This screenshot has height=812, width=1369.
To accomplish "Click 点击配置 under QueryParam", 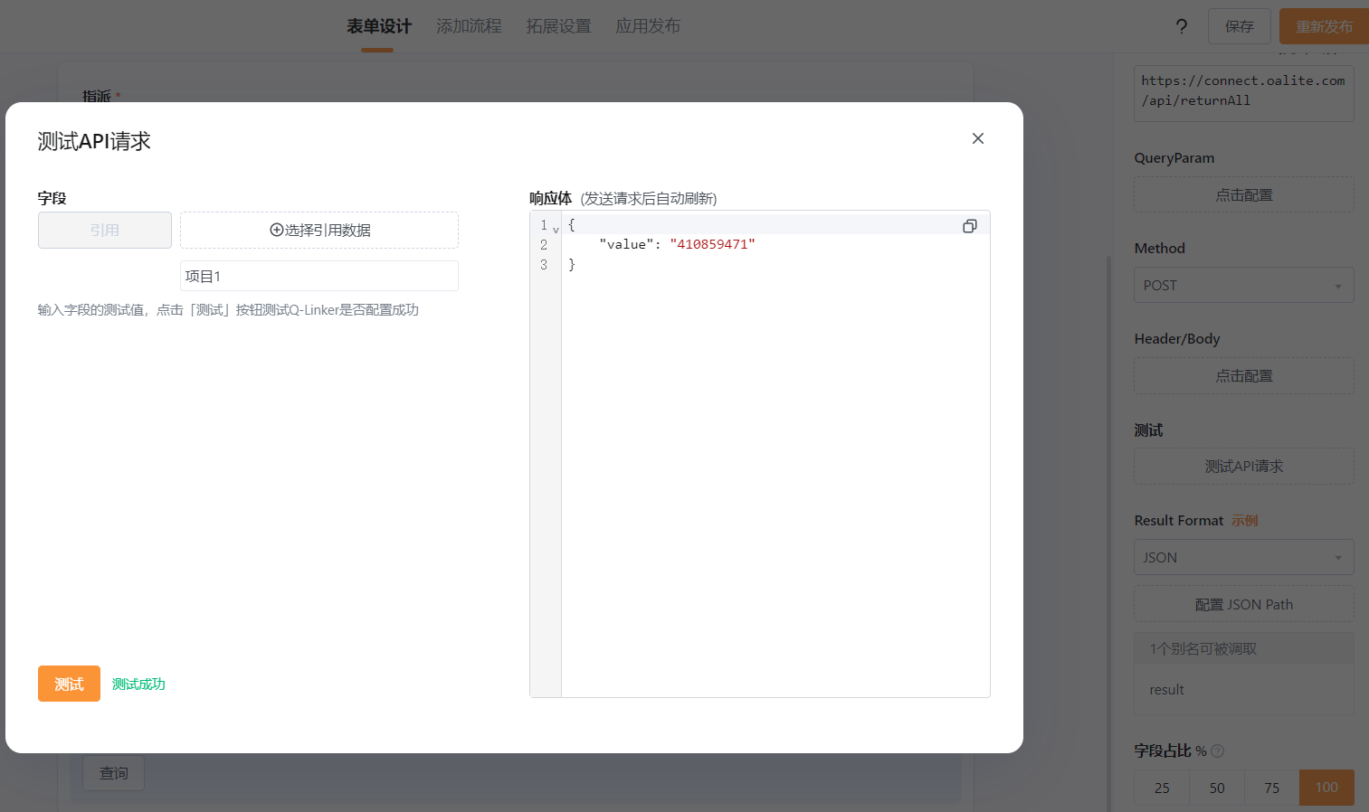I will tap(1244, 194).
